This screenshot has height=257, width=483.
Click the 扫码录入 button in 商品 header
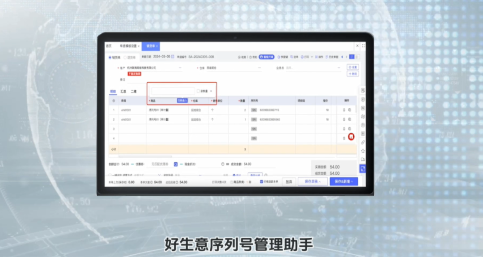(182, 101)
